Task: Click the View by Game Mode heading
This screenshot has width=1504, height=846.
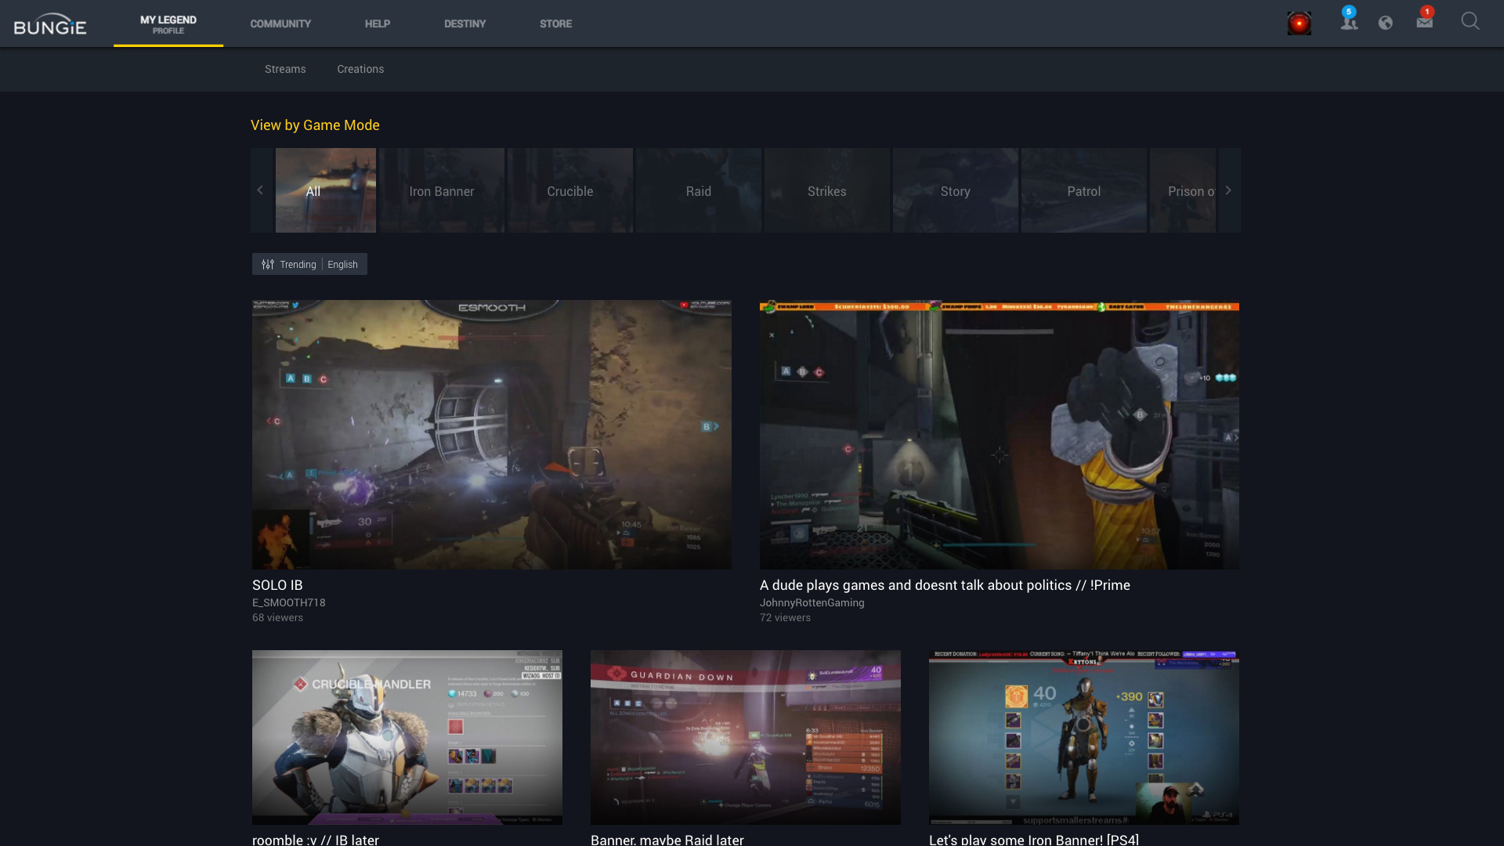Action: [x=315, y=125]
